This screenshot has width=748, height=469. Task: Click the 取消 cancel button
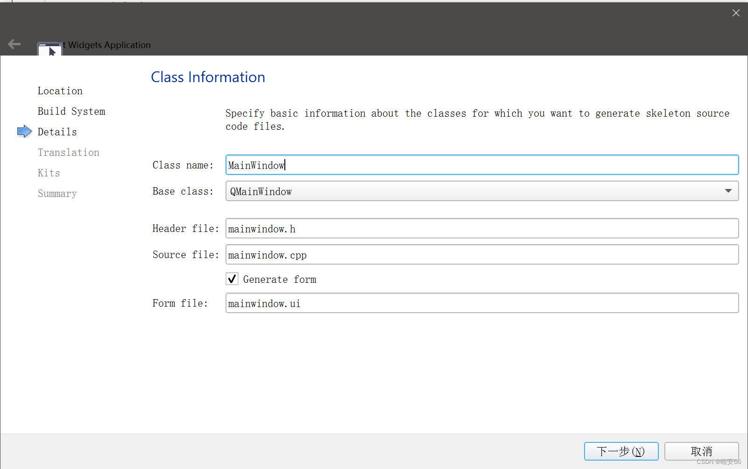701,451
